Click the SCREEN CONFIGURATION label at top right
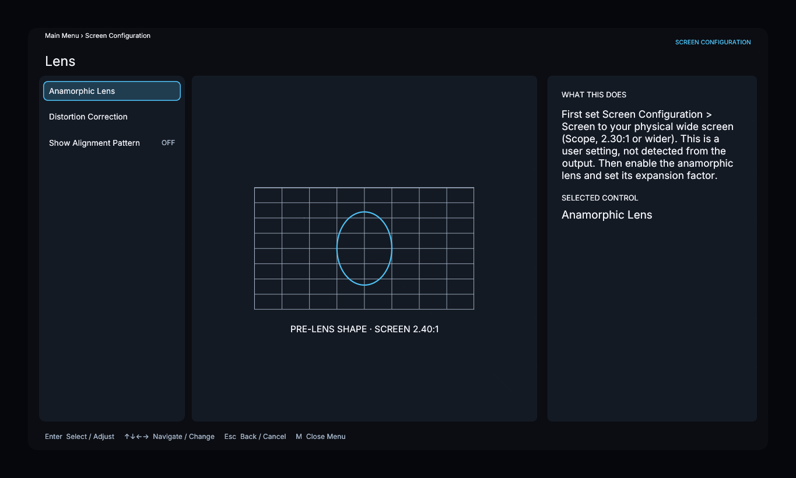The width and height of the screenshot is (796, 478). [713, 42]
